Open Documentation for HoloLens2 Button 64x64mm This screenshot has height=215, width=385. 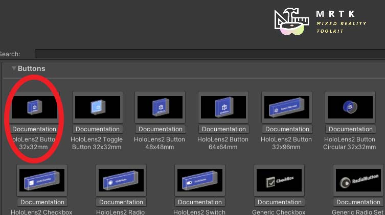pyautogui.click(x=223, y=129)
